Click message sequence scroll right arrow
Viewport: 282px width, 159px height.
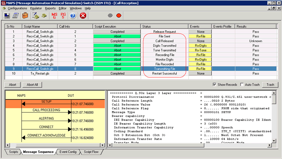(102, 145)
